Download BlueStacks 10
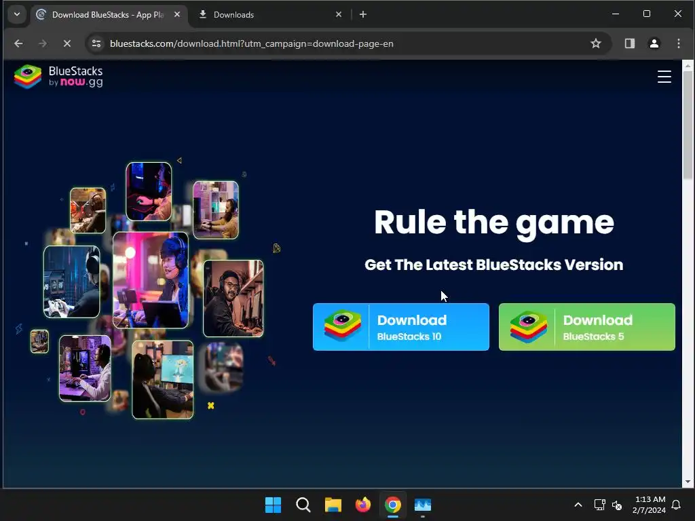 tap(400, 327)
